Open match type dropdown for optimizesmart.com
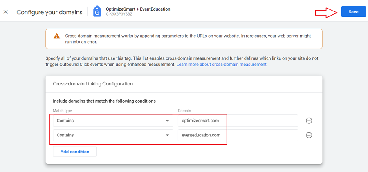The height and width of the screenshot is (172, 368). 113,121
